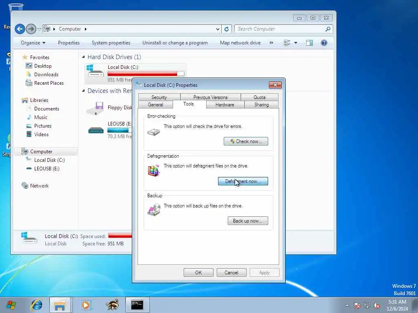418x313 pixels.
Task: Open Windows Media Player from taskbar
Action: pyautogui.click(x=86, y=305)
